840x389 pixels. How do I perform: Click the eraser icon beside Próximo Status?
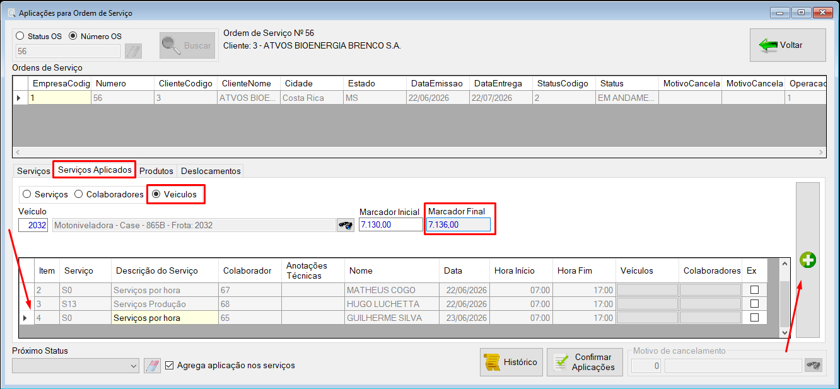(x=152, y=366)
